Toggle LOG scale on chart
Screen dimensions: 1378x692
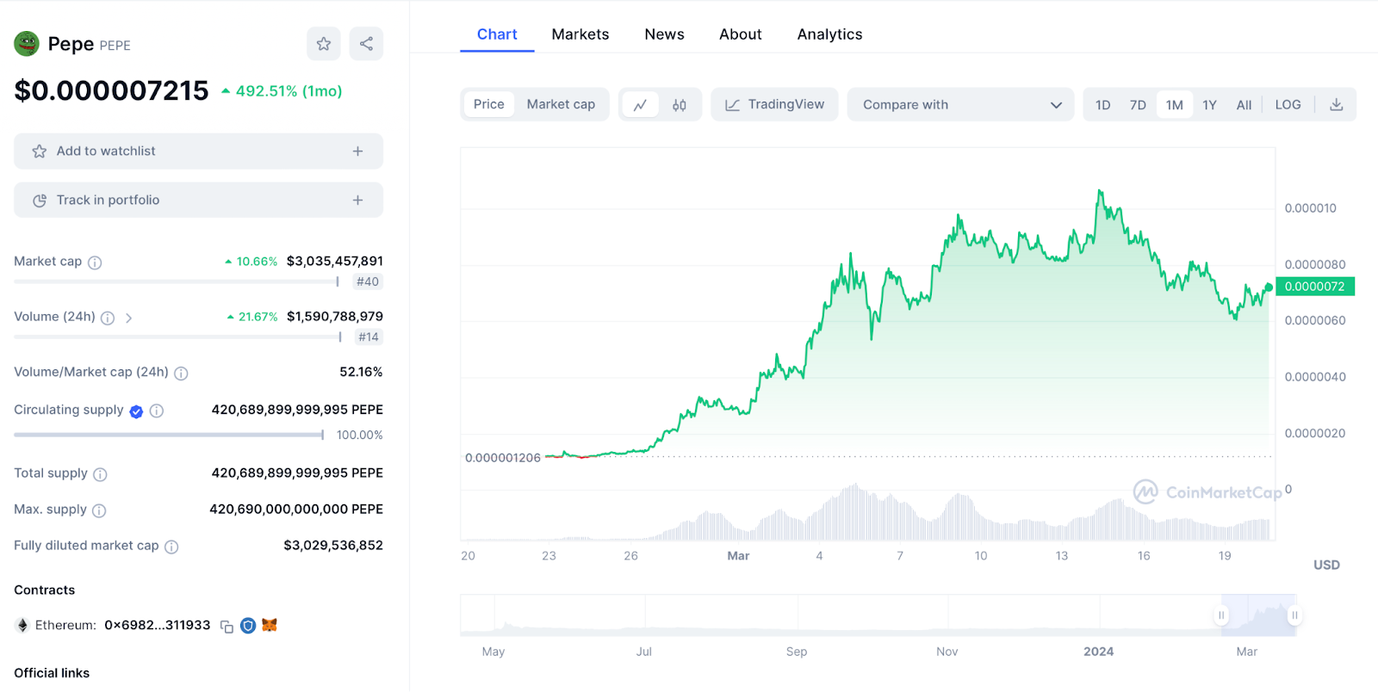pyautogui.click(x=1288, y=105)
